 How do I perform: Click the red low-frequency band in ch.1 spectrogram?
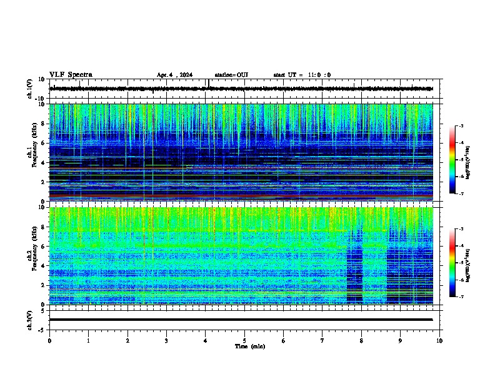(241, 196)
